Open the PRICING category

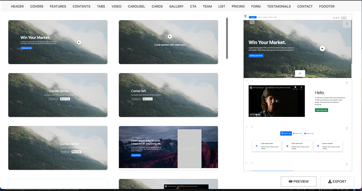pos(238,6)
